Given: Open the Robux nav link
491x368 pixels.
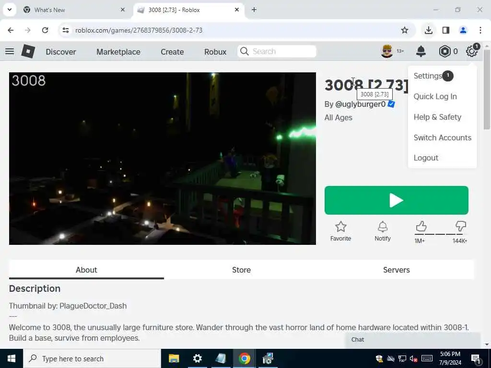Looking at the screenshot, I should [x=215, y=52].
